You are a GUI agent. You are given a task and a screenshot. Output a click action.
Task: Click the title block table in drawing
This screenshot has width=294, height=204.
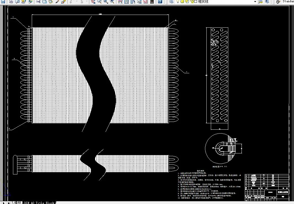[267, 187]
